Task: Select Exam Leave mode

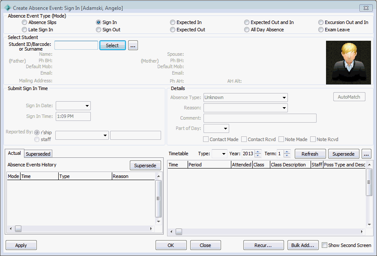Action: point(321,30)
